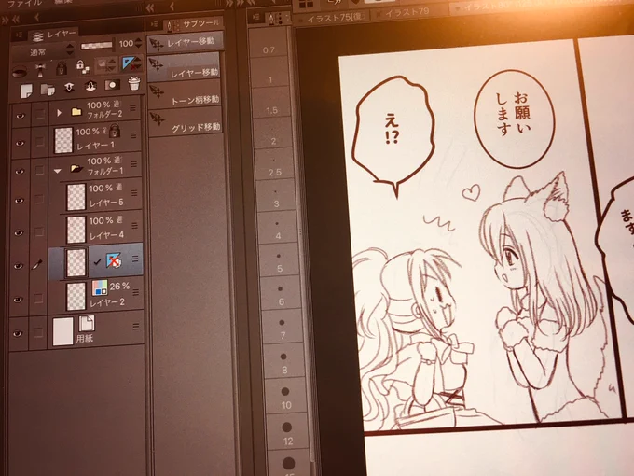Viewport: 634px width, 476px height.
Task: Open the brush size panel menu icon
Action: pyautogui.click(x=256, y=17)
